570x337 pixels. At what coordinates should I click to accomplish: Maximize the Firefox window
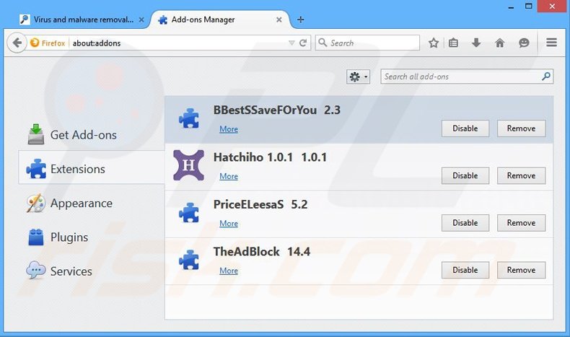coord(529,6)
